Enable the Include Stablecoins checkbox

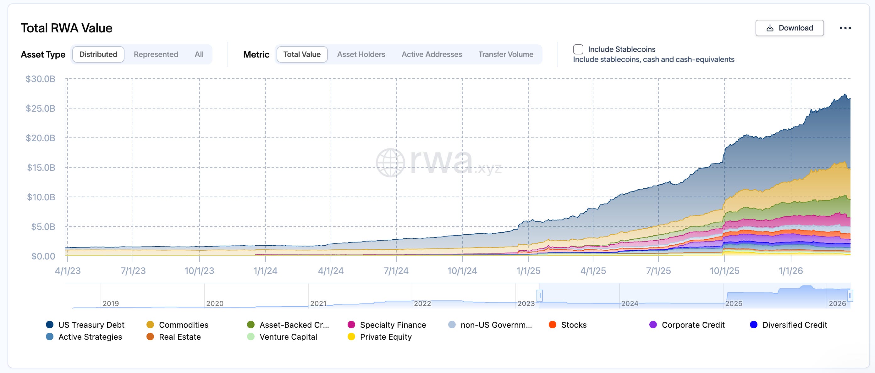pyautogui.click(x=578, y=49)
